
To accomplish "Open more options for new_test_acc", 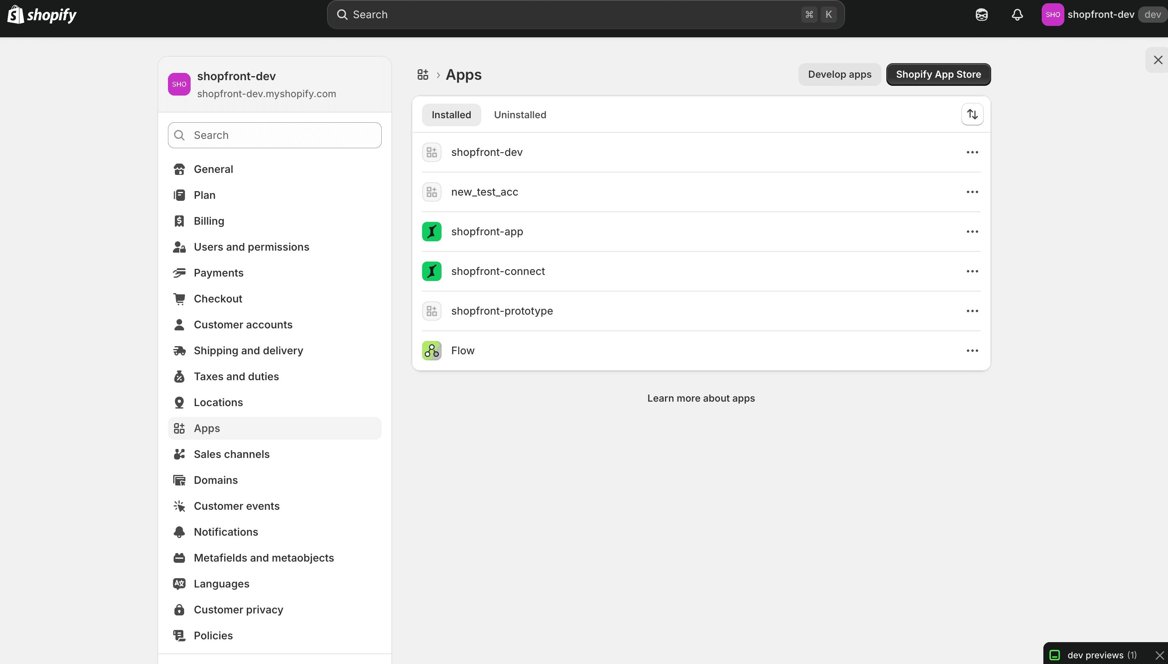I will [972, 192].
